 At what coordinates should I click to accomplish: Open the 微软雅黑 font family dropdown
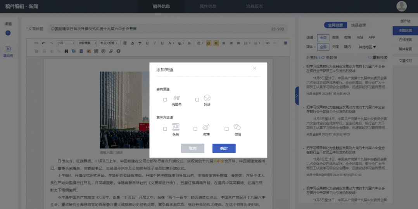click(x=87, y=43)
